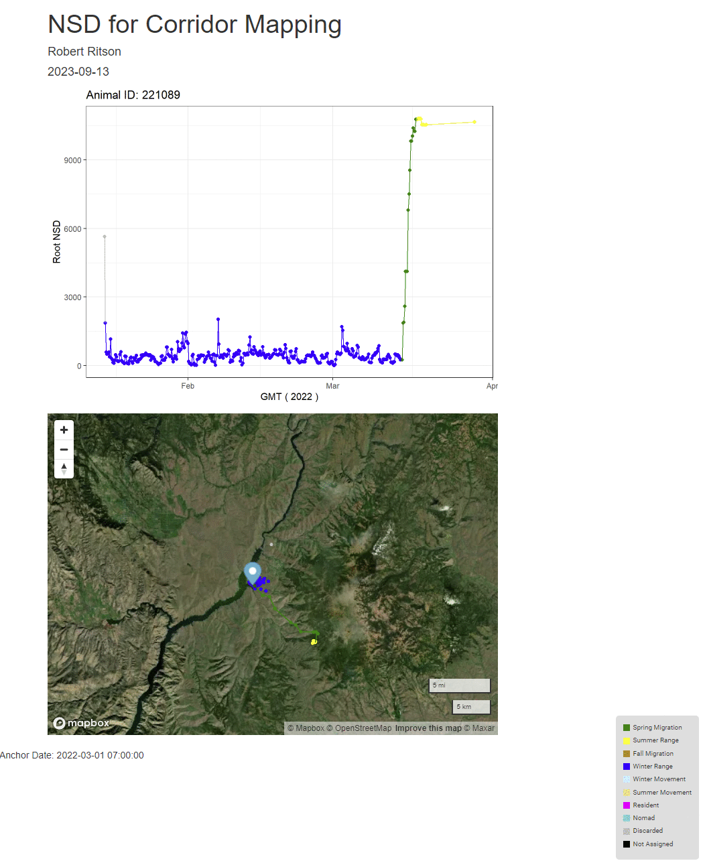
Task: Zoom out on the map
Action: click(x=64, y=450)
